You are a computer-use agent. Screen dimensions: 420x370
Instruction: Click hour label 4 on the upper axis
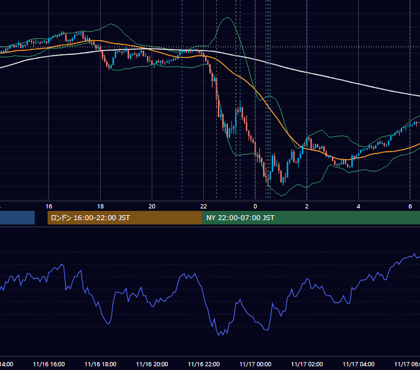(x=358, y=206)
